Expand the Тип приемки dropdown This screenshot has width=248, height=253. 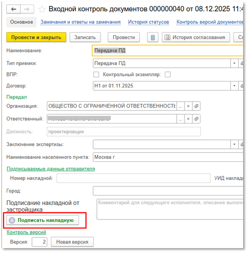coord(235,63)
